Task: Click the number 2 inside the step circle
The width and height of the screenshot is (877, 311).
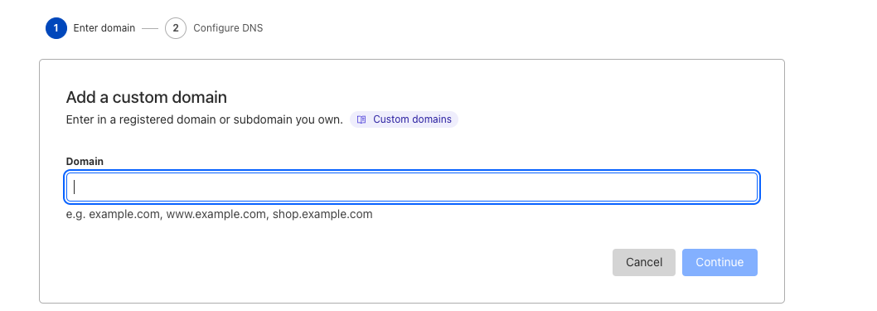Action: click(176, 28)
